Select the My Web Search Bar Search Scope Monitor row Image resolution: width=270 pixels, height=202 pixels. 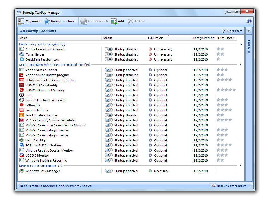click(x=127, y=125)
